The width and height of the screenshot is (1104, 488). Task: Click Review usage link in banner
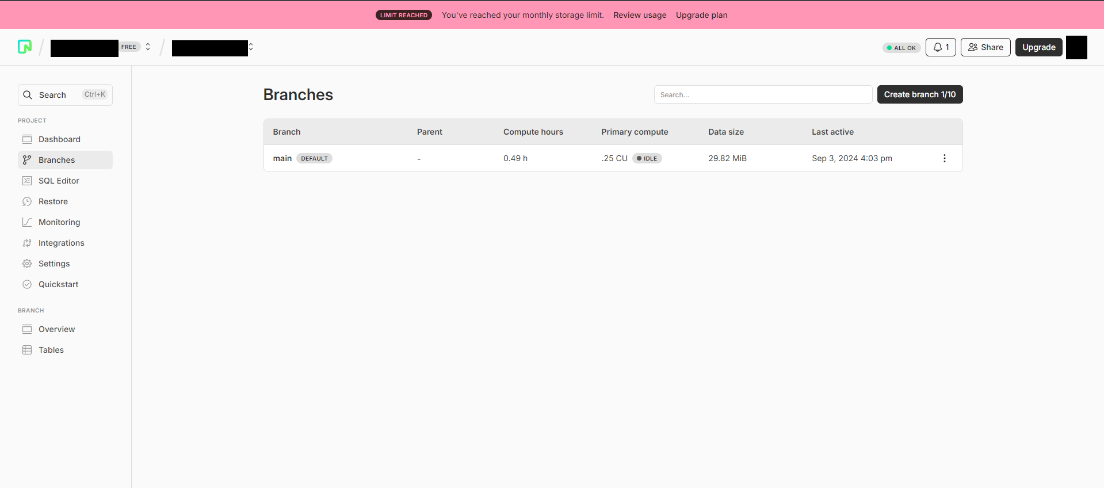point(640,15)
